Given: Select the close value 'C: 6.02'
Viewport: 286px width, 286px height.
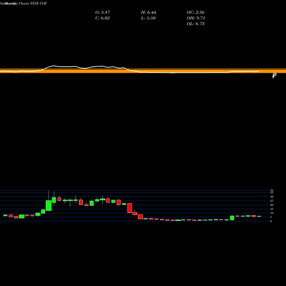Looking at the screenshot, I should click(x=102, y=18).
